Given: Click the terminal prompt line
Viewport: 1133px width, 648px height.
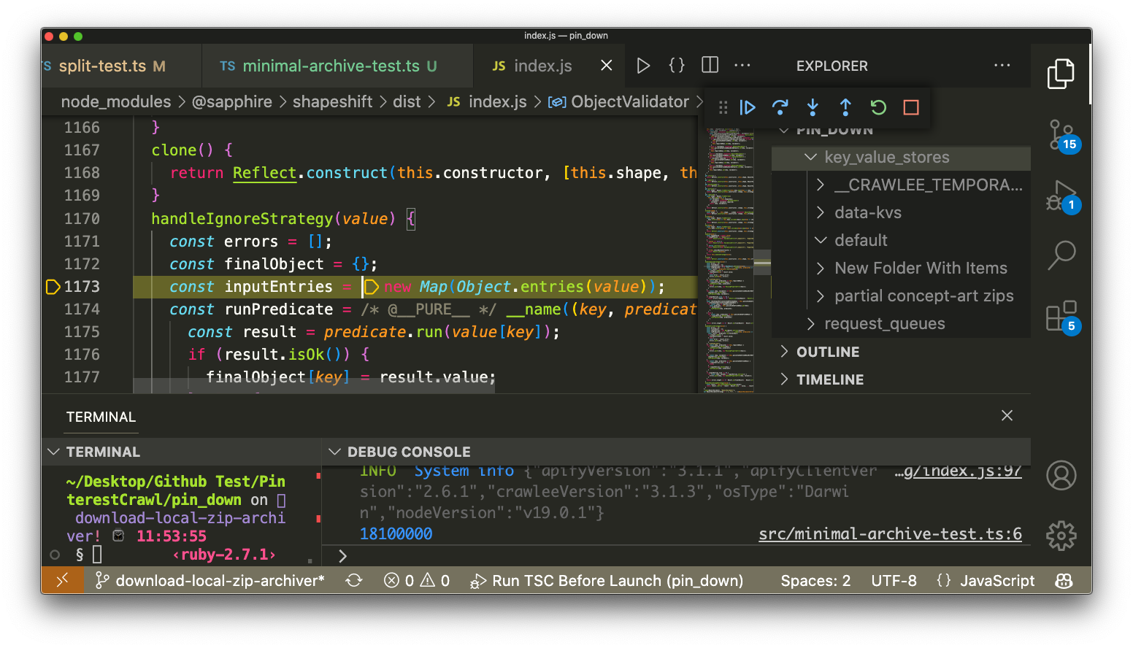Looking at the screenshot, I should coord(96,555).
